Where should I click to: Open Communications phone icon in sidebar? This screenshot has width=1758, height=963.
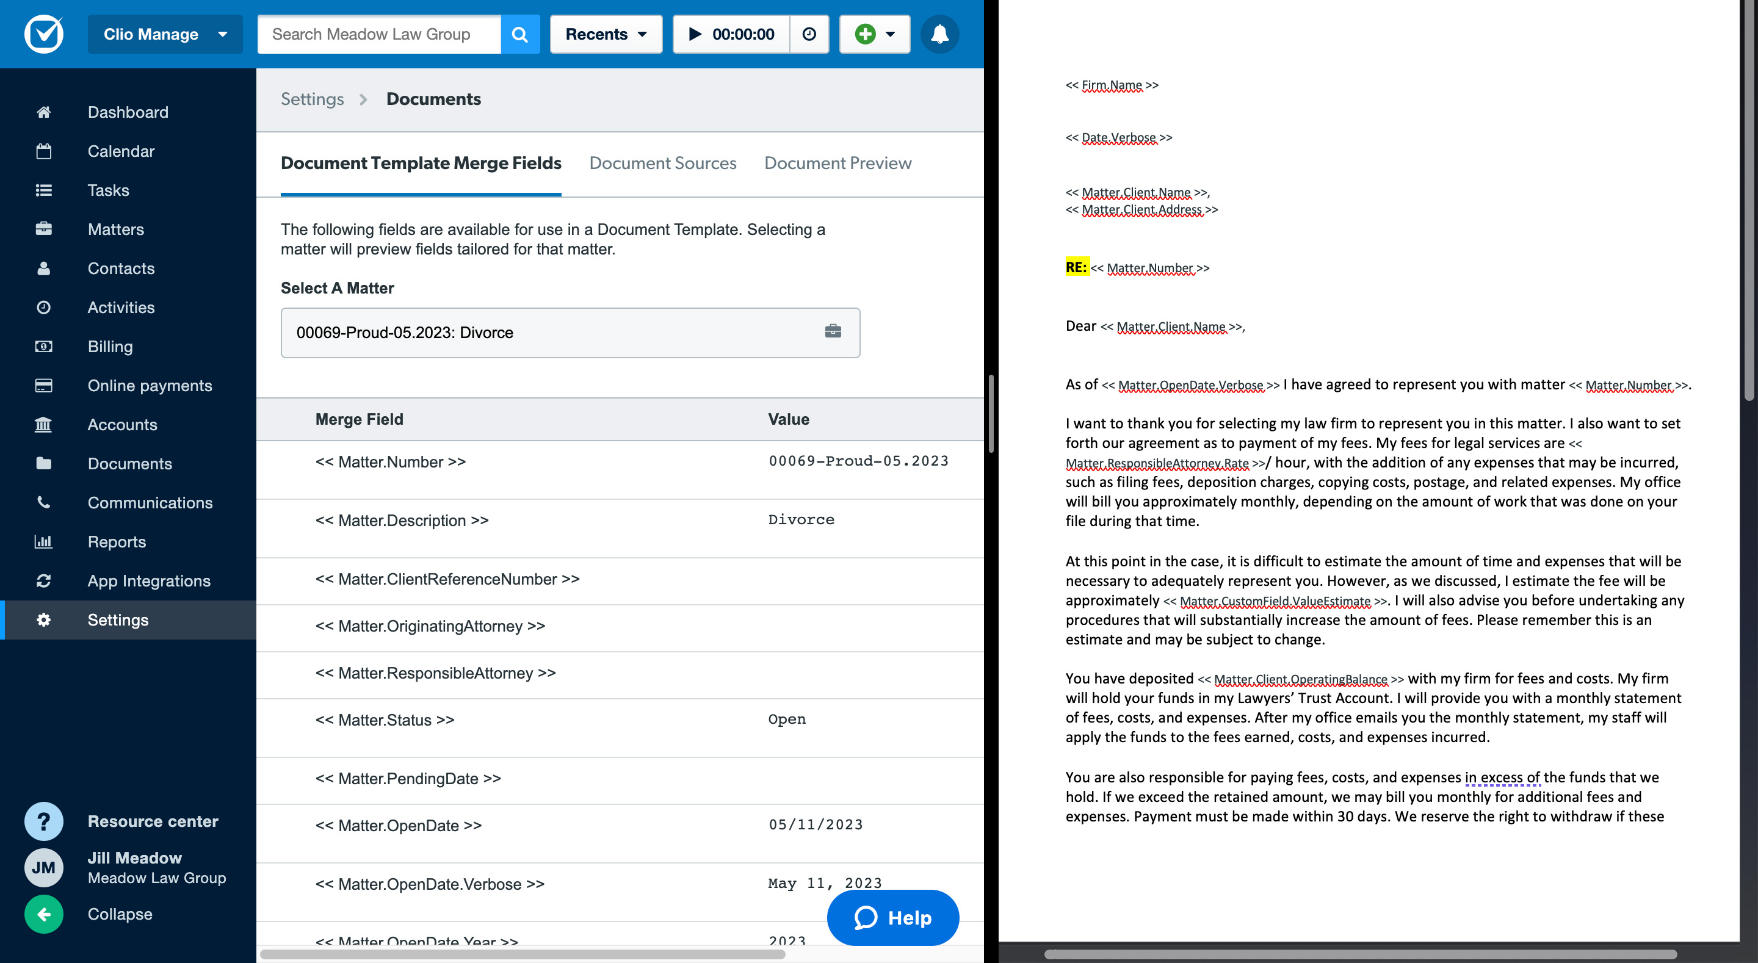tap(44, 502)
